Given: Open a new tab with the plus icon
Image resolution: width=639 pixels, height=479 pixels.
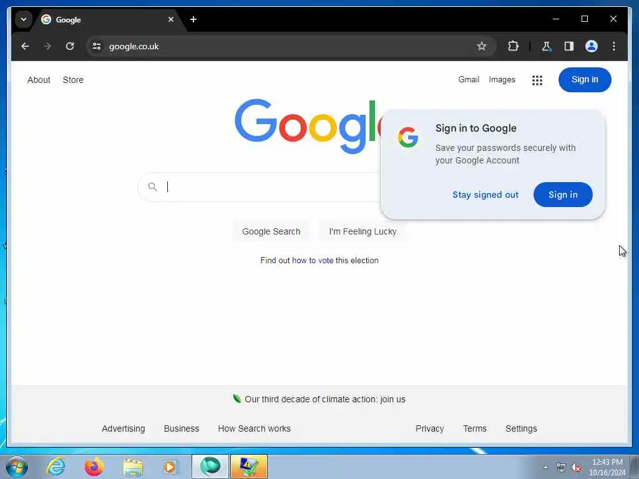Looking at the screenshot, I should [193, 19].
